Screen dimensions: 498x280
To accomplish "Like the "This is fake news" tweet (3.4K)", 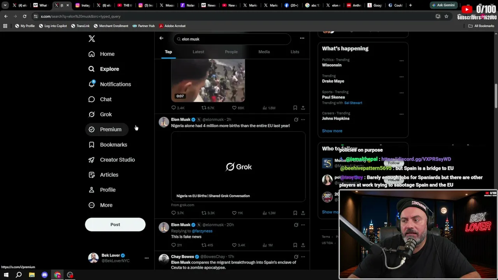I will click(238, 245).
